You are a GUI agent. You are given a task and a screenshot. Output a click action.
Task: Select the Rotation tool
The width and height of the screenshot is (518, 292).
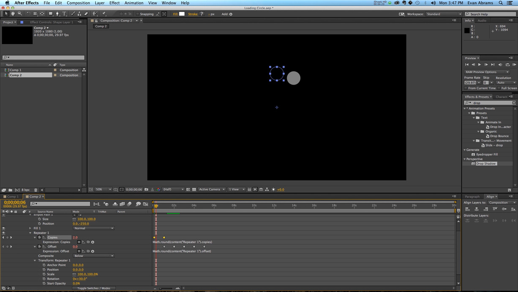click(28, 14)
